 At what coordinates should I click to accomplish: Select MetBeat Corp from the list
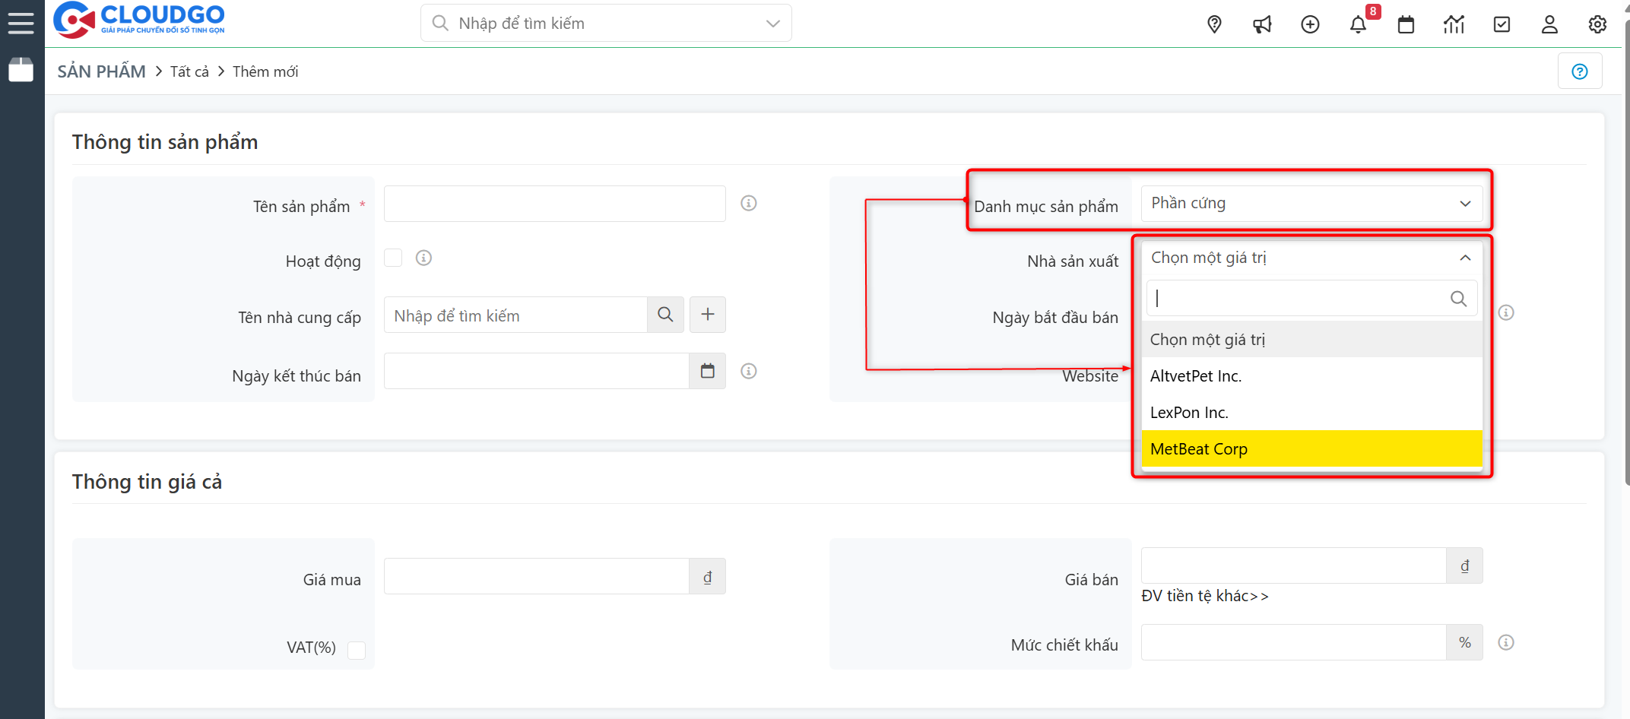coord(1199,448)
